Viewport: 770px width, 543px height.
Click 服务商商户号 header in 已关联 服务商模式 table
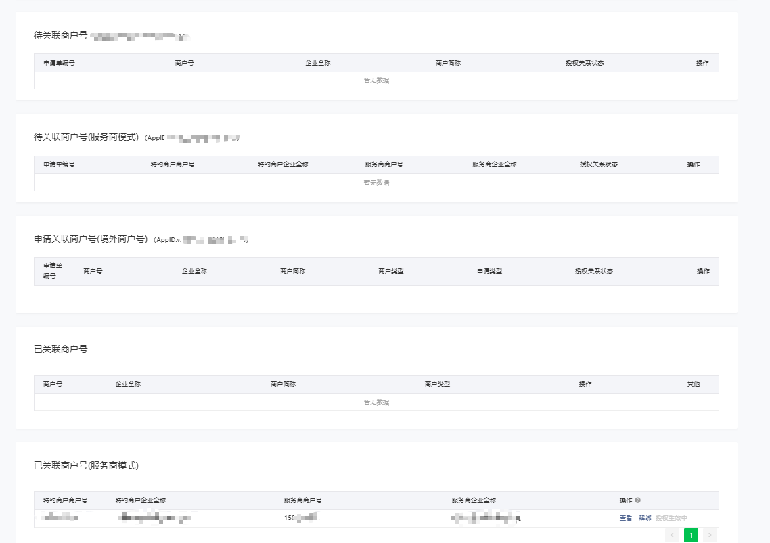[303, 500]
